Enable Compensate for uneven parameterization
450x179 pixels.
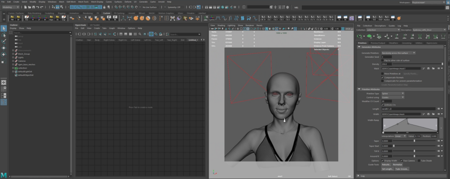382,81
